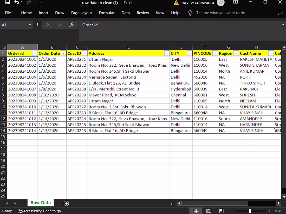Open Ribbon Display Options
The height and width of the screenshot is (214, 286).
235,2
